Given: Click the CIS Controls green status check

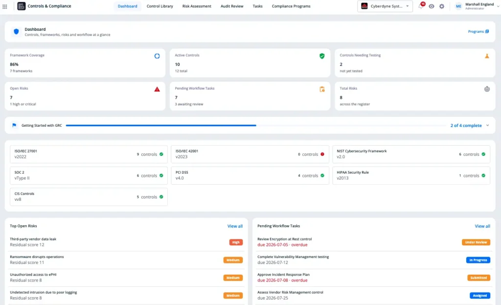Looking at the screenshot, I should click(161, 197).
